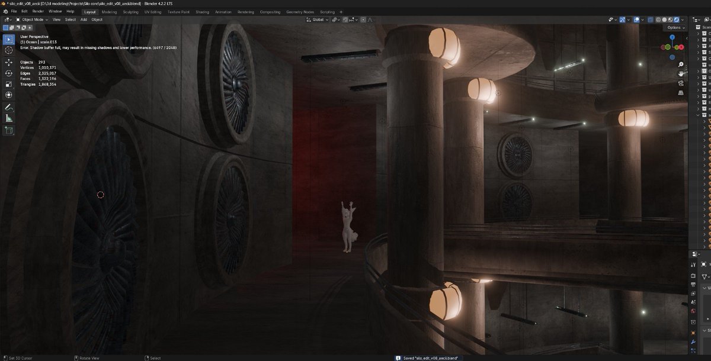
Task: Open the outliner display mode selector
Action: point(695,20)
